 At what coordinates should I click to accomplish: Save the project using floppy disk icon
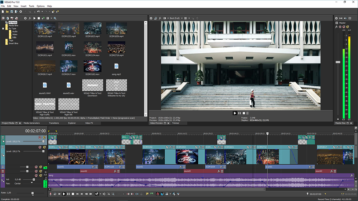click(x=12, y=11)
